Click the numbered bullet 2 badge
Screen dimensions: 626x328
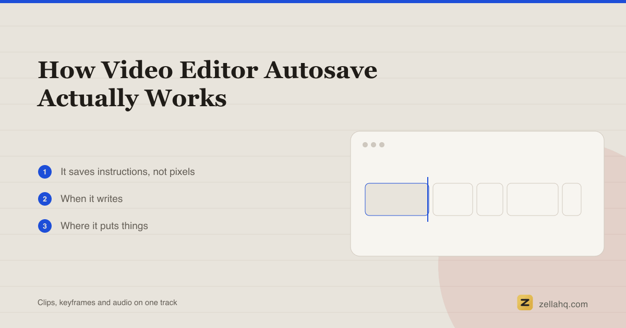click(x=45, y=199)
